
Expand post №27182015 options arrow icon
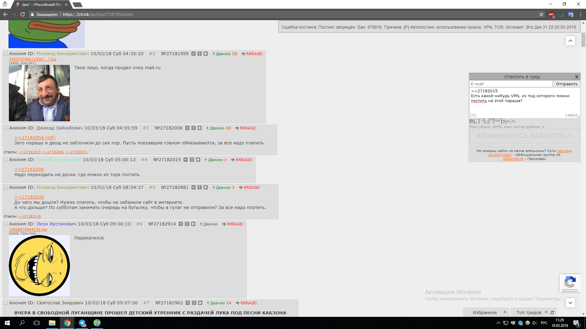[x=198, y=160]
